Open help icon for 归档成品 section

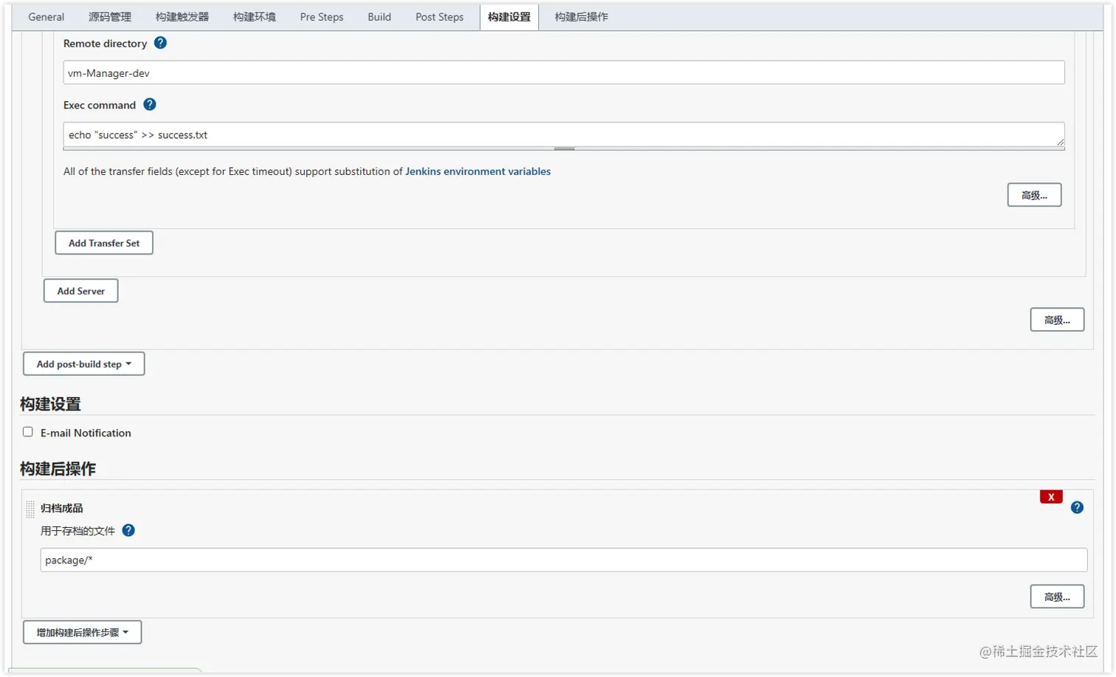[1077, 507]
